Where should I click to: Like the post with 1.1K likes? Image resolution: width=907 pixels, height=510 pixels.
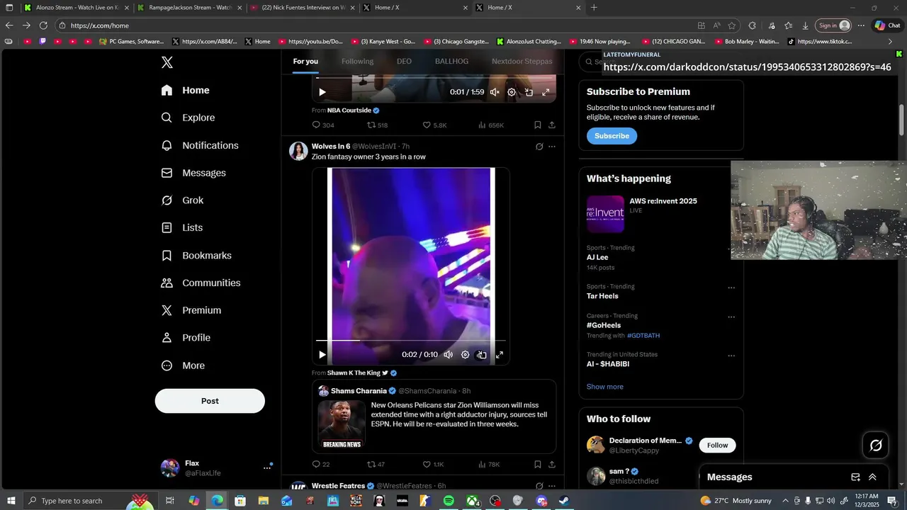click(434, 465)
